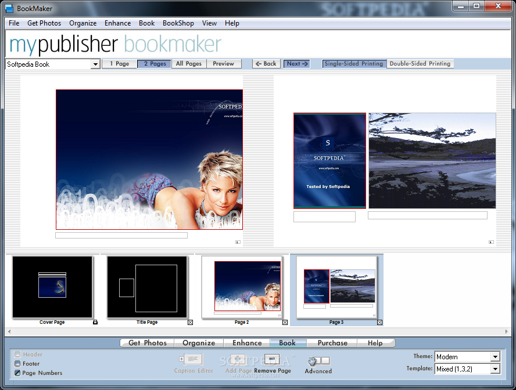Enable the Header checkbox

click(17, 354)
